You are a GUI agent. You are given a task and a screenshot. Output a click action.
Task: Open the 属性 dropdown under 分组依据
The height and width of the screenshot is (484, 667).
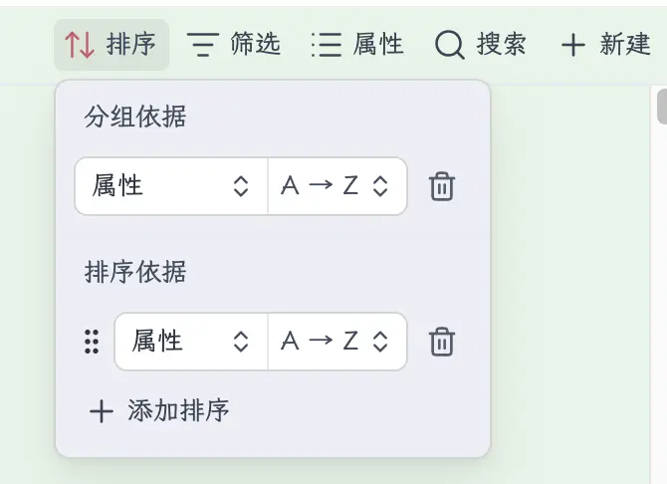[171, 186]
